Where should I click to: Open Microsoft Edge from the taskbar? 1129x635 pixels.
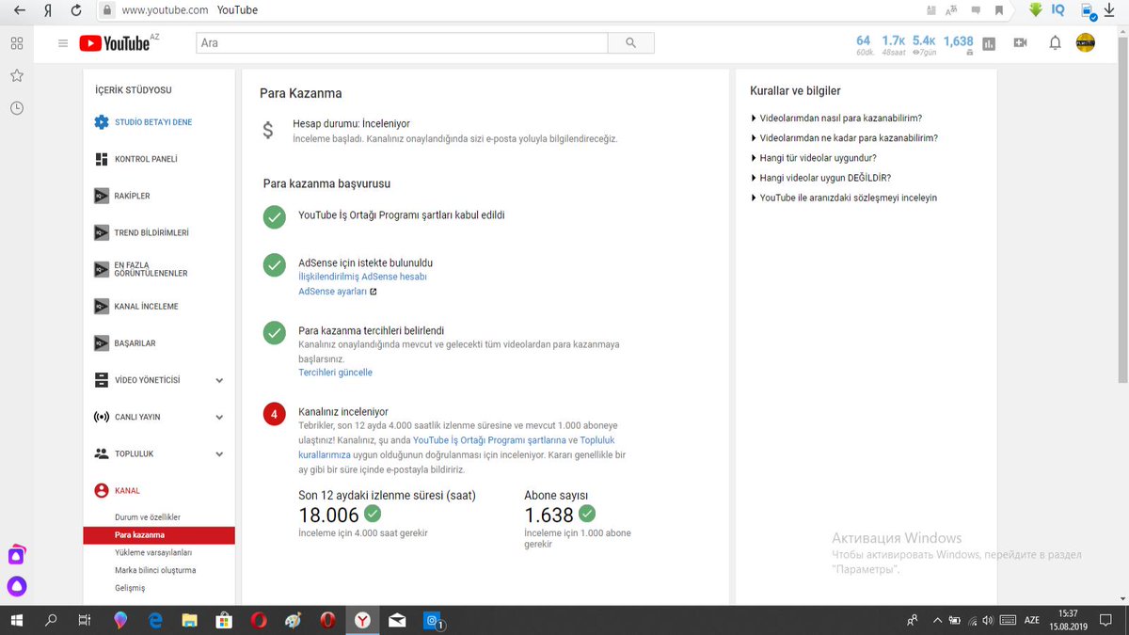(155, 620)
